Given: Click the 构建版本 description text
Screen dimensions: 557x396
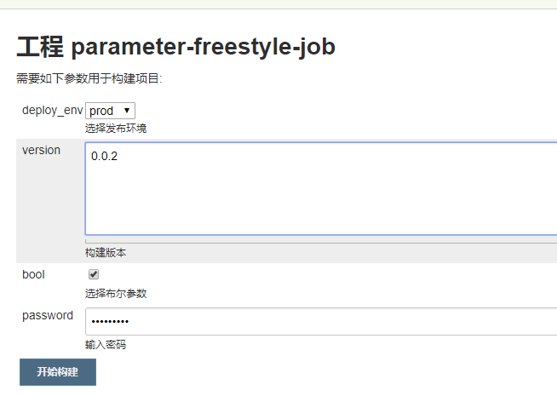Looking at the screenshot, I should point(106,253).
